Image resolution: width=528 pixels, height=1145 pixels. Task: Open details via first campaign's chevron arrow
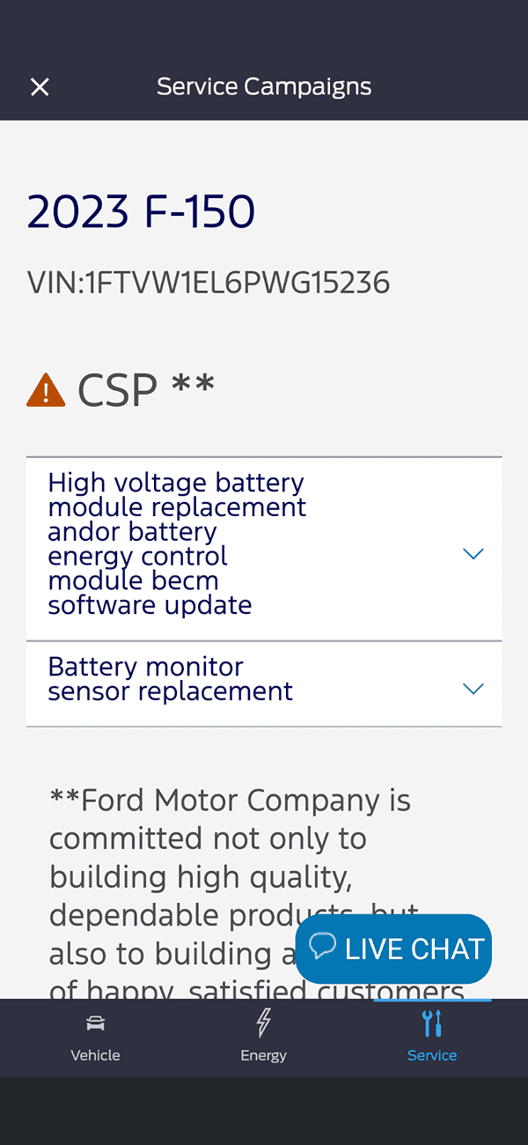(x=473, y=553)
